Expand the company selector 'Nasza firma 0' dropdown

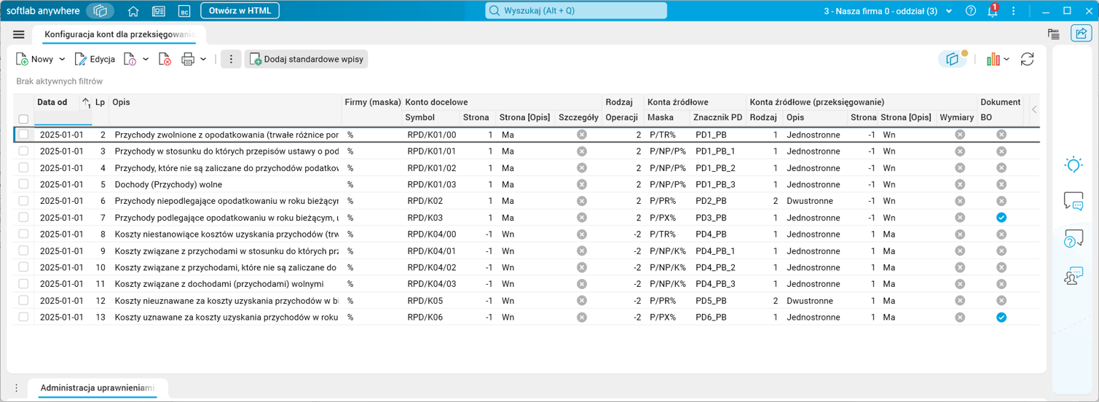coord(948,11)
